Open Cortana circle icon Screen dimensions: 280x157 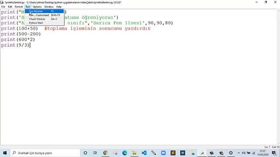pyautogui.click(x=85, y=153)
